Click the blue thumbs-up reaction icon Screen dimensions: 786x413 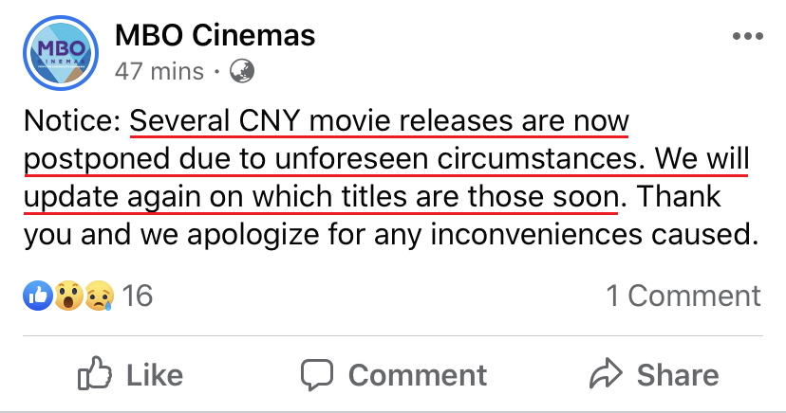(x=39, y=296)
